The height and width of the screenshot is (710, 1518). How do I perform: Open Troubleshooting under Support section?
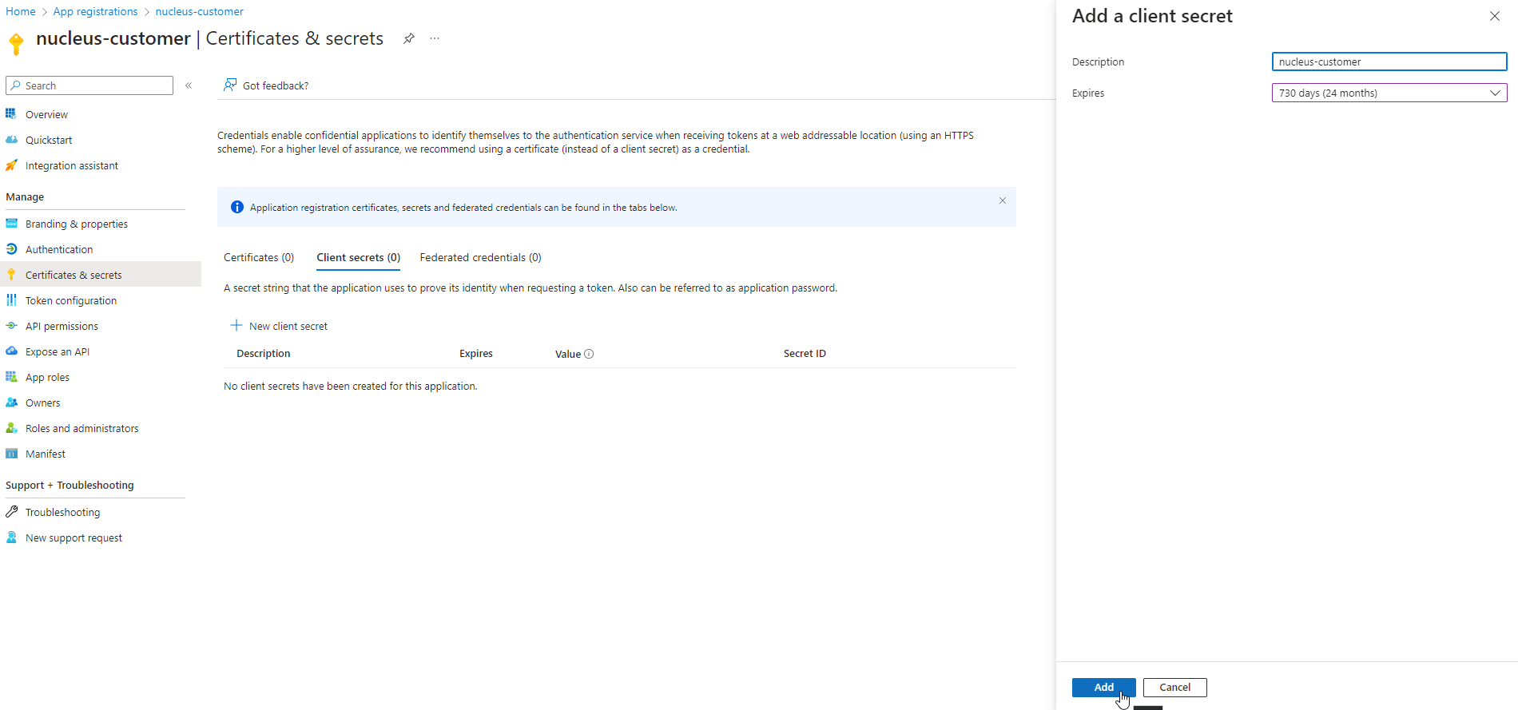point(62,512)
